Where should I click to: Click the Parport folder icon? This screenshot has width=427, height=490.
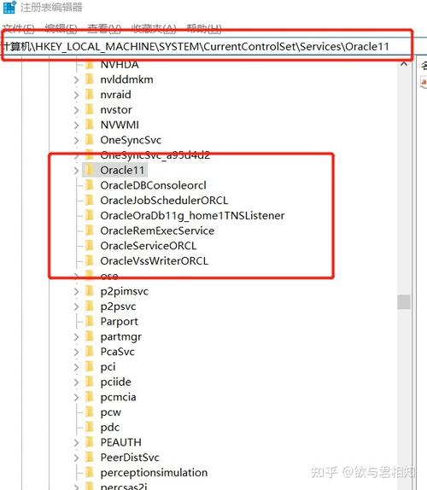[x=90, y=321]
